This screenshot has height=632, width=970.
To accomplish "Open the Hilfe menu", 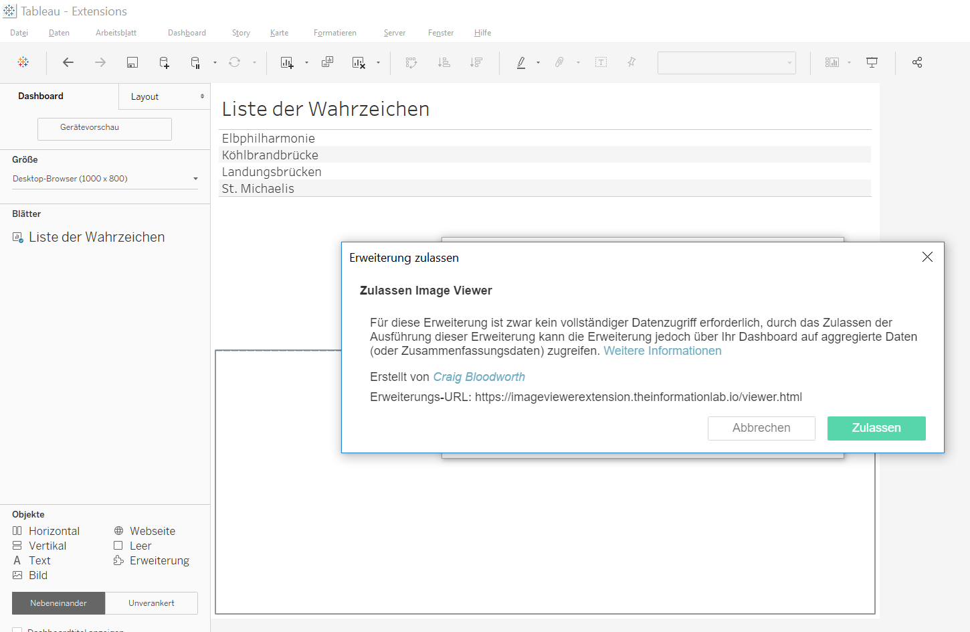I will (x=483, y=33).
